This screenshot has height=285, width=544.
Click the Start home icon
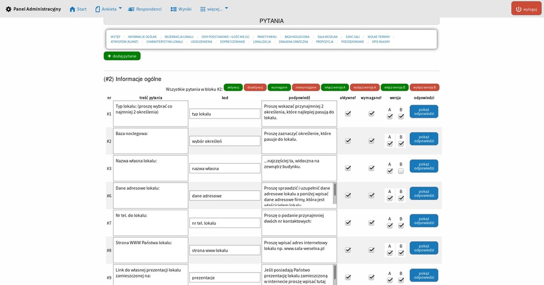pos(72,9)
